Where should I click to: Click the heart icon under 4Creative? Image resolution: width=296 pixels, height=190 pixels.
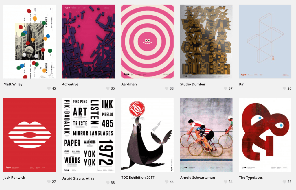point(108,88)
